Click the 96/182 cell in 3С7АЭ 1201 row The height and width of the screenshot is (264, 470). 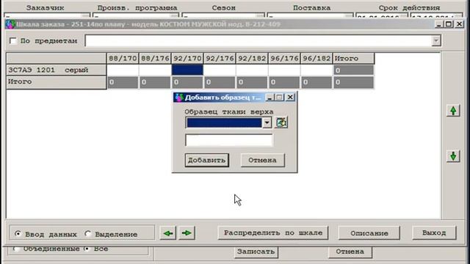317,70
